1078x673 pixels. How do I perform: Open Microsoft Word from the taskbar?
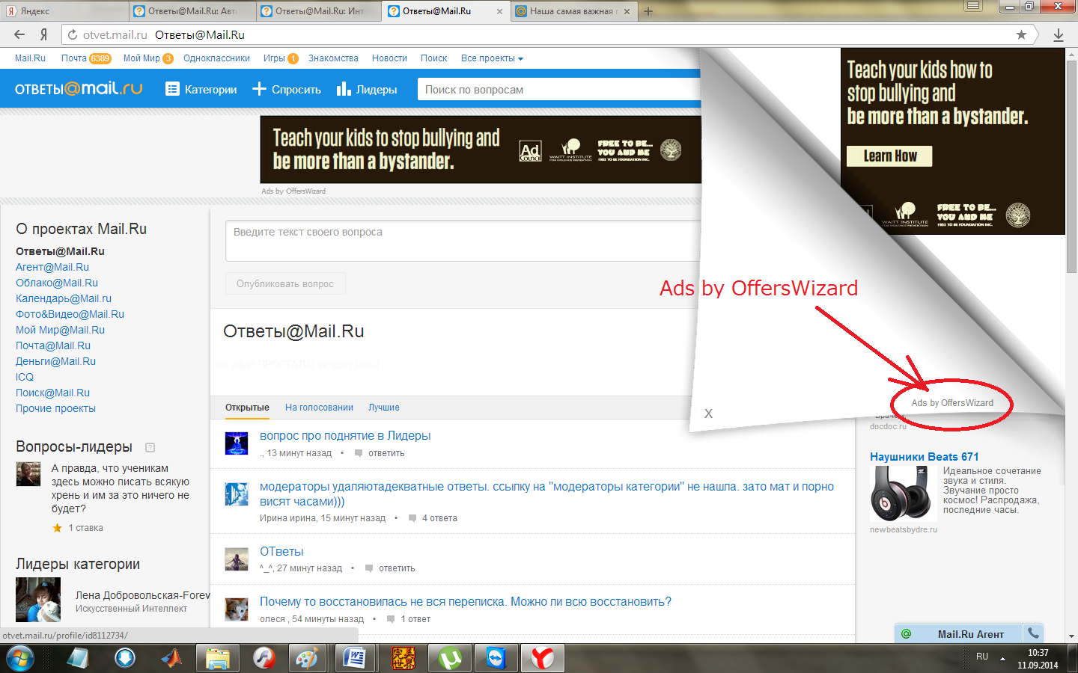coord(354,658)
